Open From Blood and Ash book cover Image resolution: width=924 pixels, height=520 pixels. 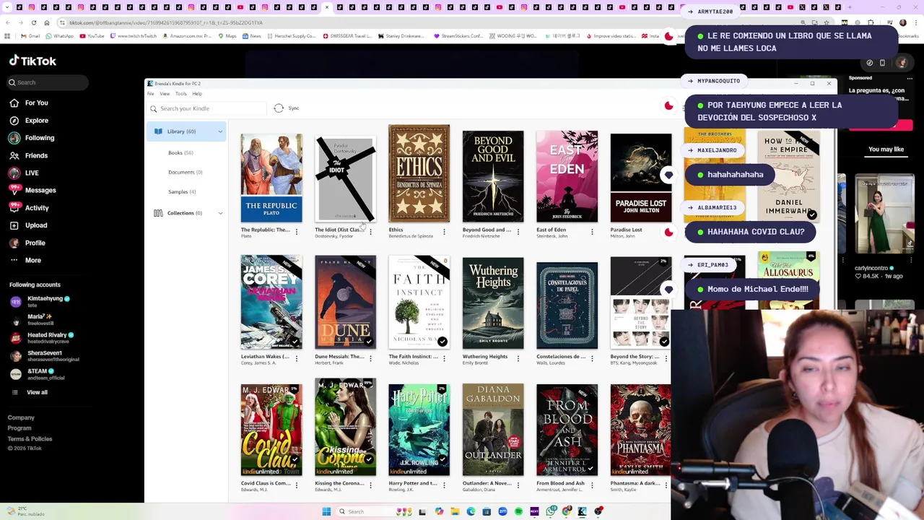tap(567, 430)
